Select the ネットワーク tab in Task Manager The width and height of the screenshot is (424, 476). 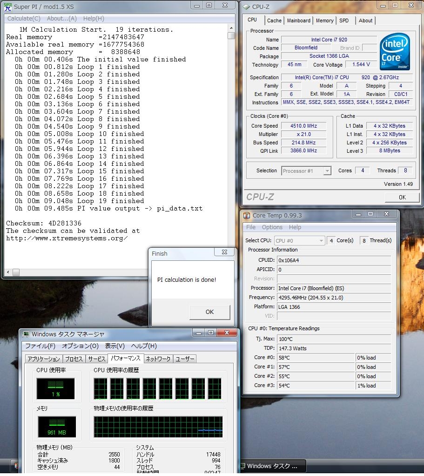point(158,359)
